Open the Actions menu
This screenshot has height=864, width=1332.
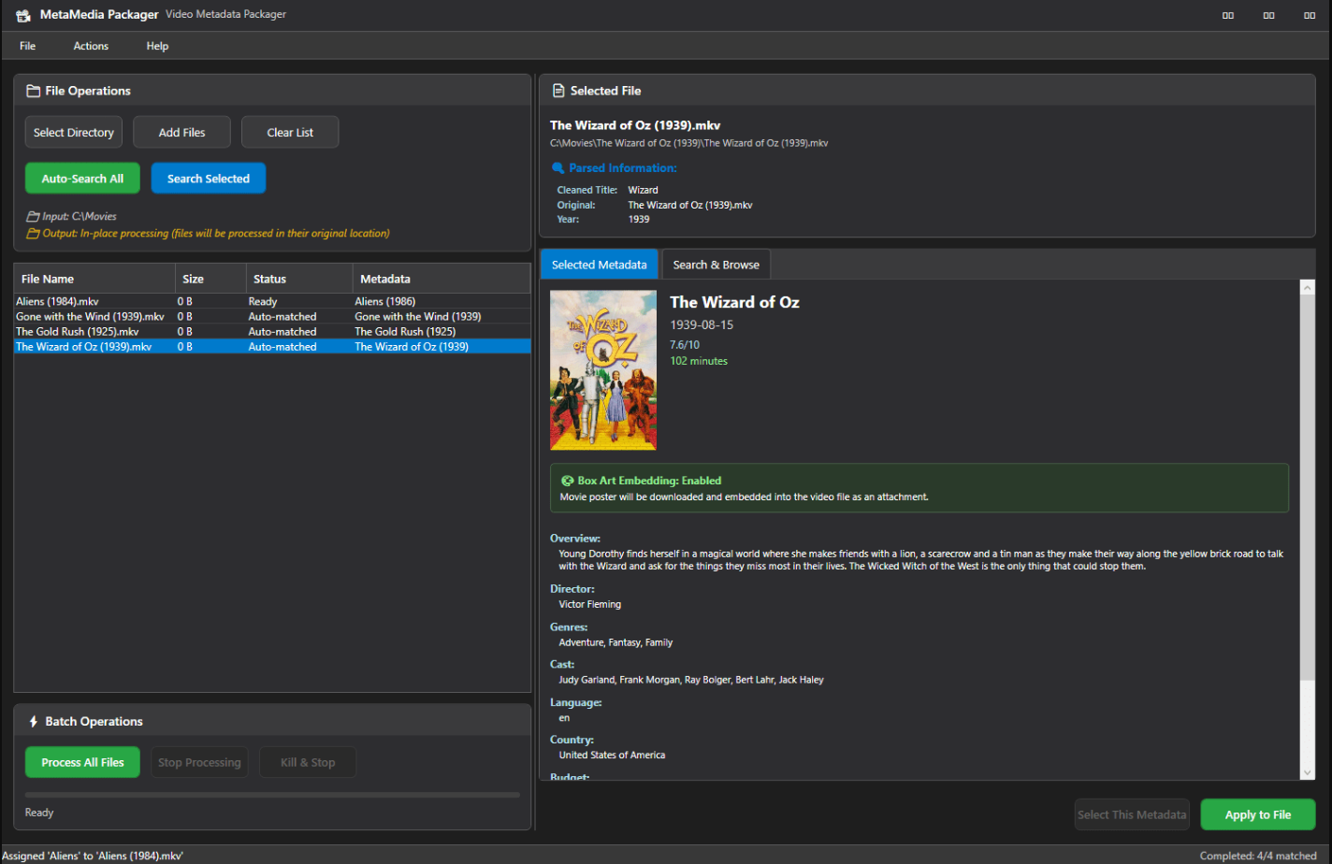(x=91, y=46)
